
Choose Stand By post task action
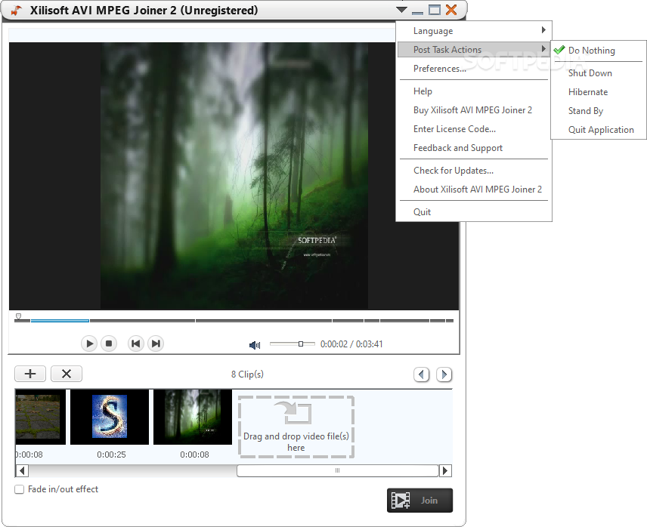pyautogui.click(x=599, y=111)
